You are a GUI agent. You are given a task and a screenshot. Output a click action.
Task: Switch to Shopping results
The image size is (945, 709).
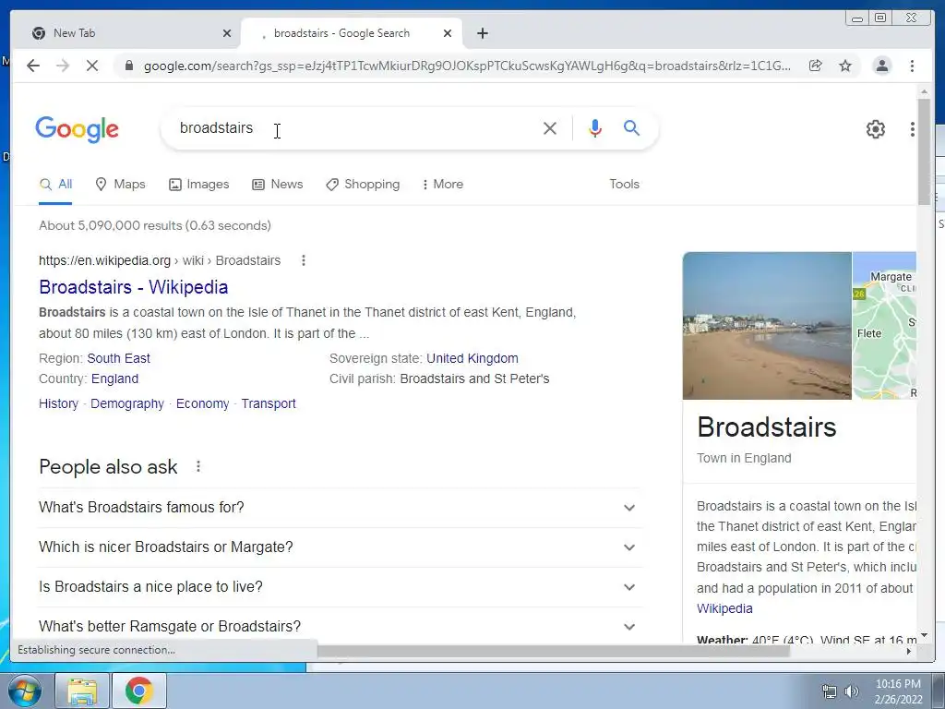[363, 185]
